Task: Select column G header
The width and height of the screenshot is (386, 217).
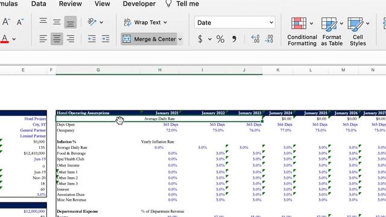Action: pos(98,70)
